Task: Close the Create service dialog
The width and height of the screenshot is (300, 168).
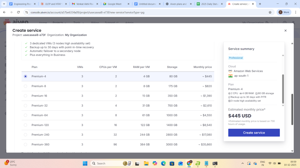Action: (x=285, y=31)
